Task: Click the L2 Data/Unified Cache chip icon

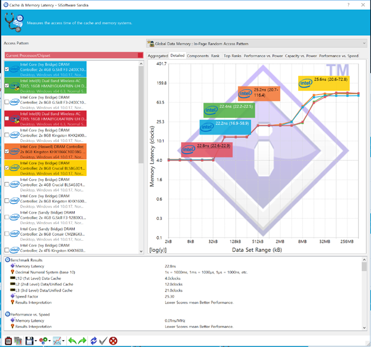Action: pos(12,284)
